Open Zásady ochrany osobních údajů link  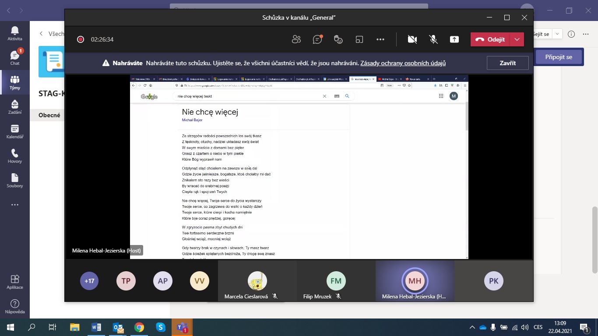tap(403, 63)
